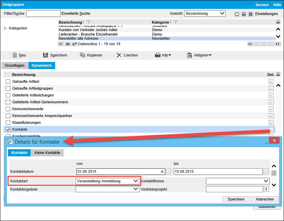Open details button for Gekaufte Artikel
The height and width of the screenshot is (221, 284).
point(271,81)
